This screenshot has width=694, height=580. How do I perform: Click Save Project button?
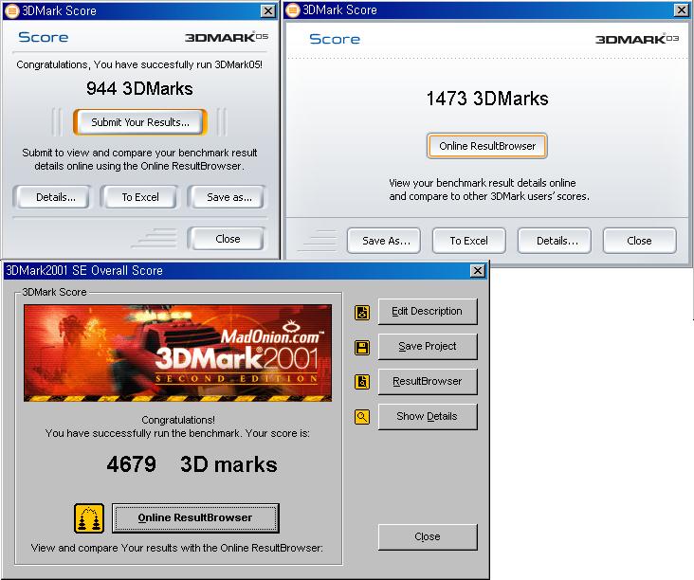[428, 347]
